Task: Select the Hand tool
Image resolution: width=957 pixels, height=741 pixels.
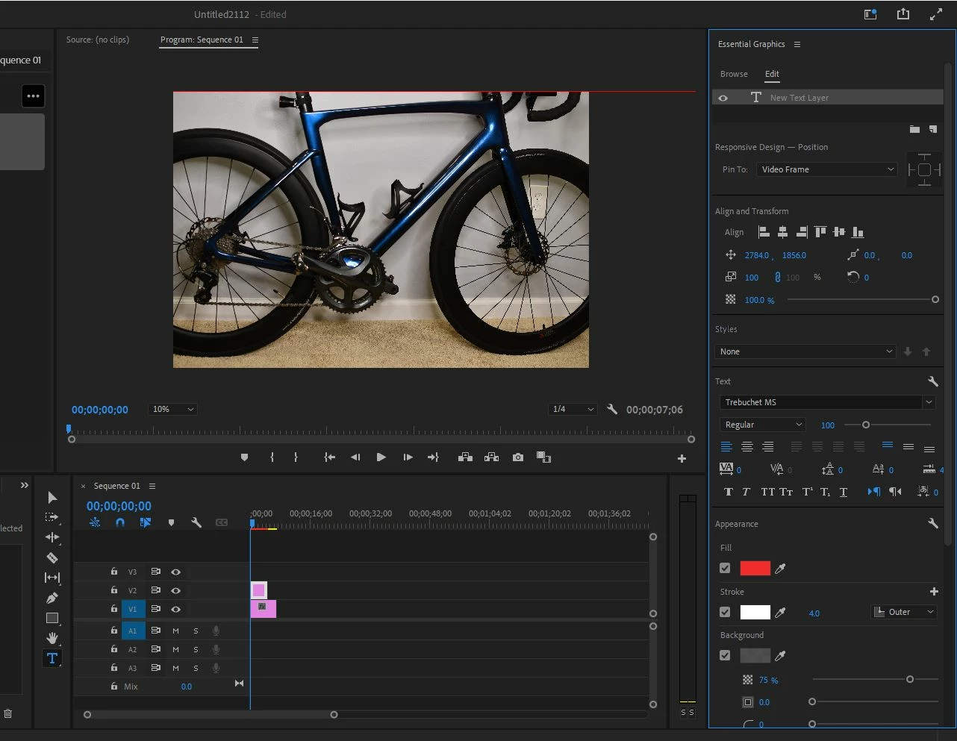Action: (x=52, y=638)
